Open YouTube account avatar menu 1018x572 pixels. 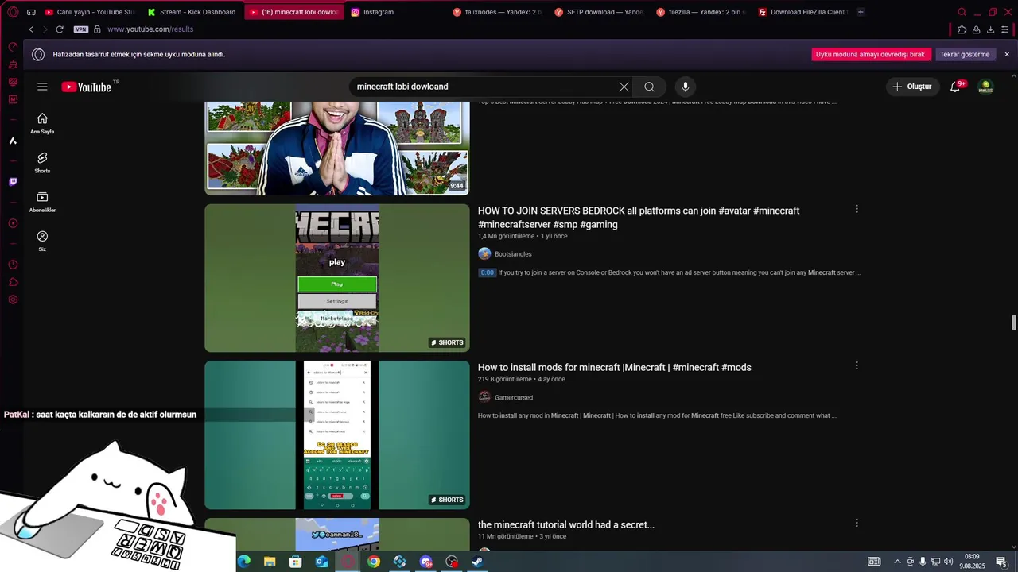click(985, 87)
